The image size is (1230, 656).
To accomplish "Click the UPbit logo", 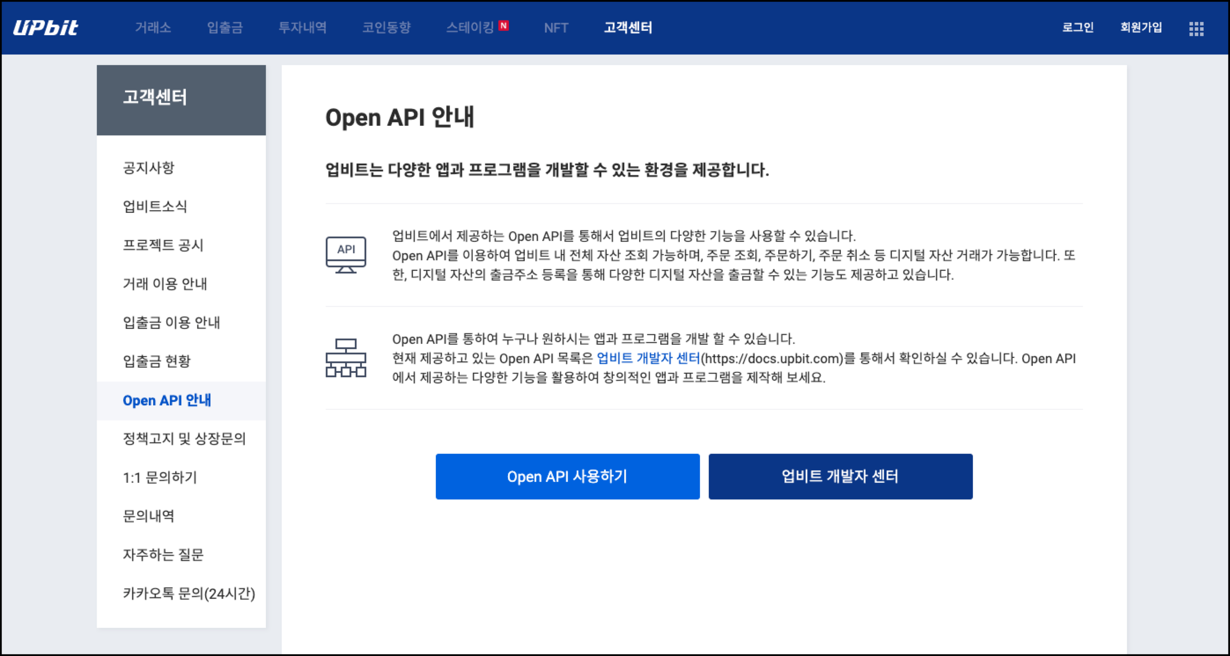I will [45, 28].
